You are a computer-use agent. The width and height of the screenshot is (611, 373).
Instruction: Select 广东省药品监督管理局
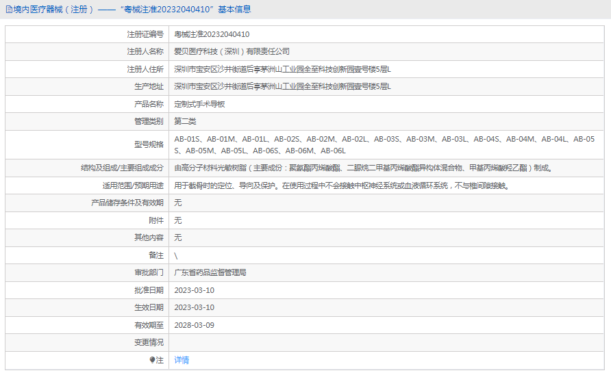[x=210, y=272]
